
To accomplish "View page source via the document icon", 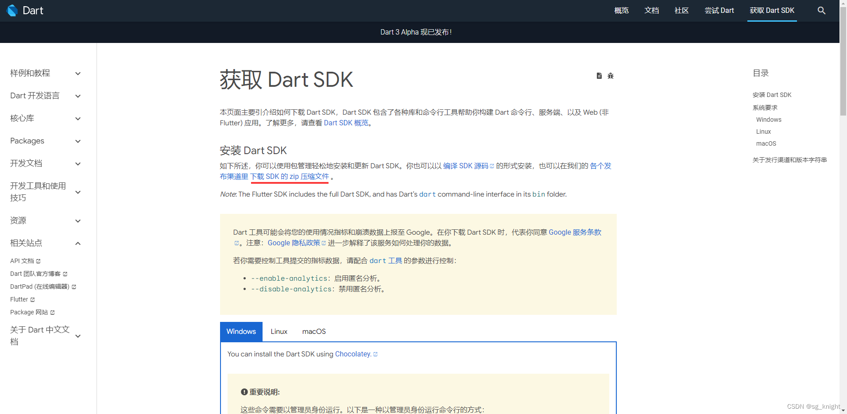I will [x=599, y=76].
